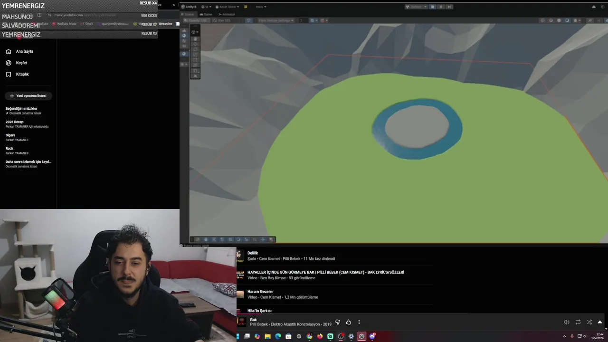Click the terrain brush Size field
The height and width of the screenshot is (342, 608).
click(225, 20)
